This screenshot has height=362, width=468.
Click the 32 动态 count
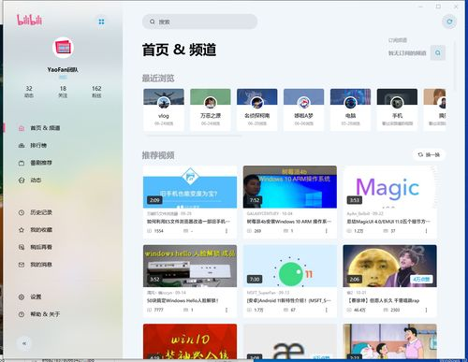(29, 92)
